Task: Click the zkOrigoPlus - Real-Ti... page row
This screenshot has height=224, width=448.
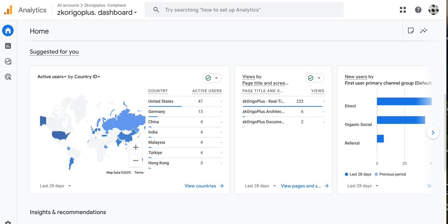Action: point(283,101)
